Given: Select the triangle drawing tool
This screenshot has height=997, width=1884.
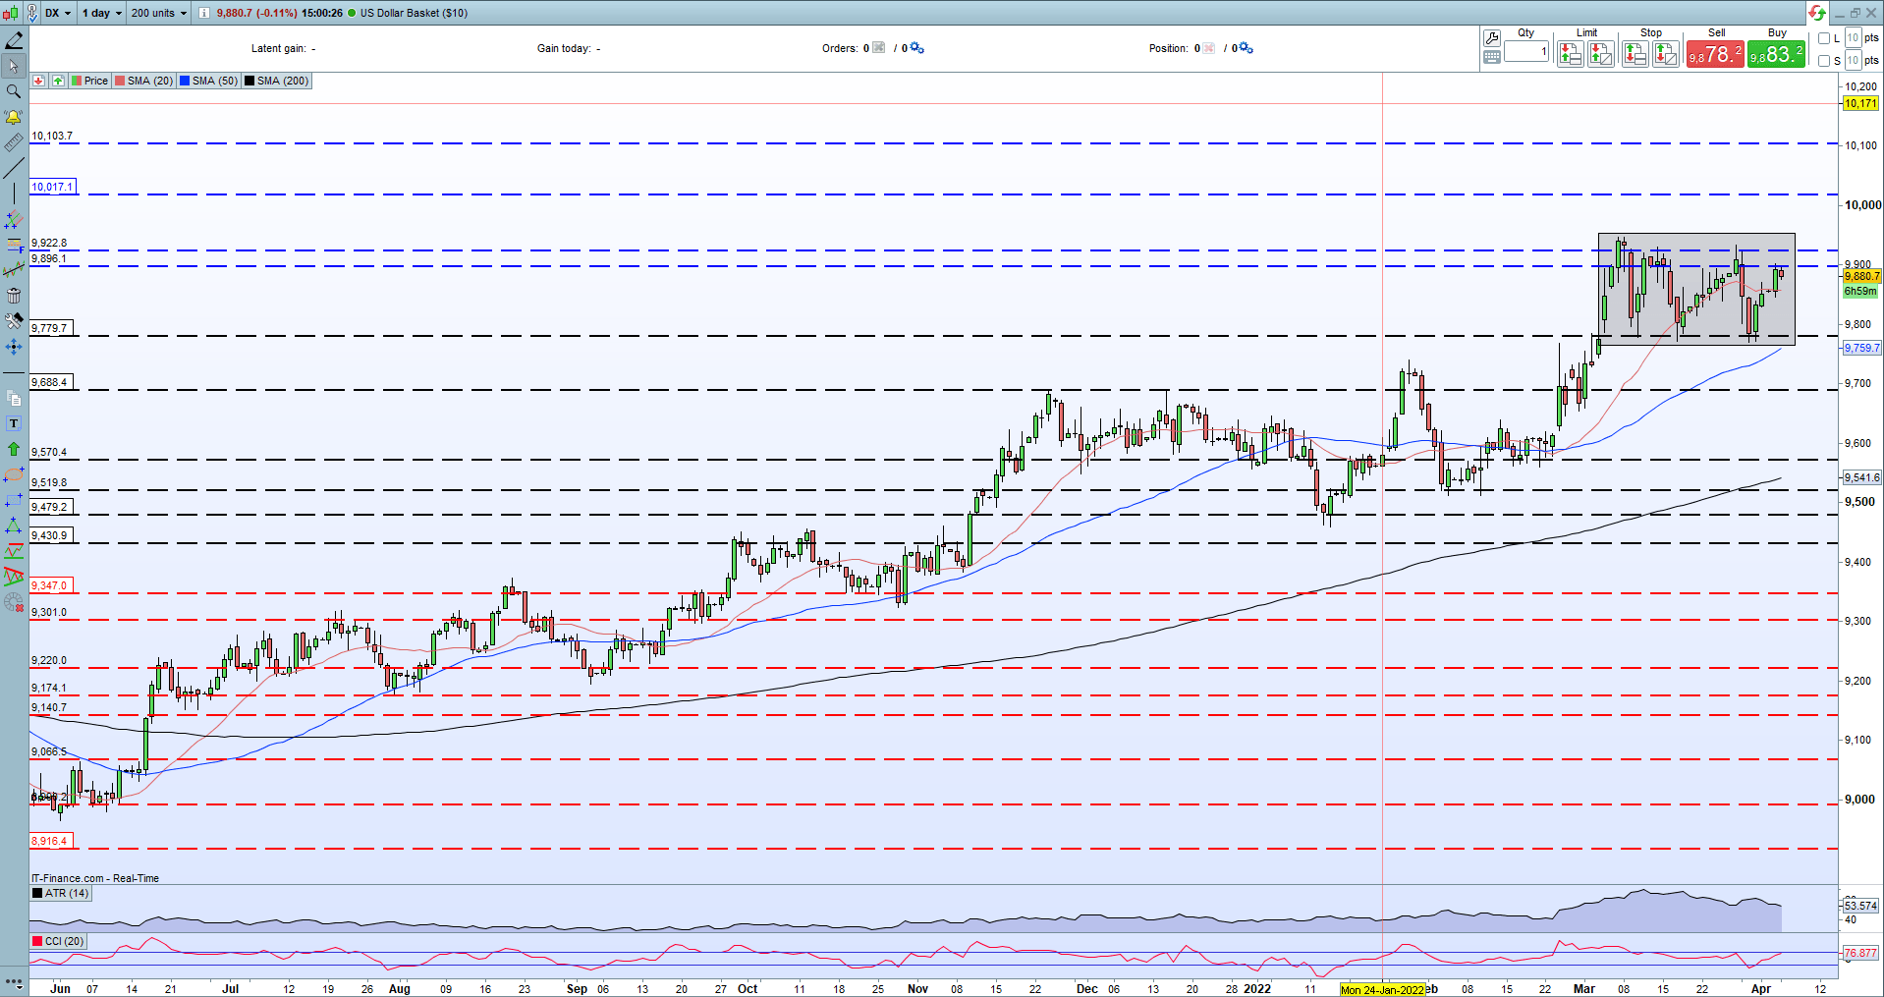Looking at the screenshot, I should (14, 526).
